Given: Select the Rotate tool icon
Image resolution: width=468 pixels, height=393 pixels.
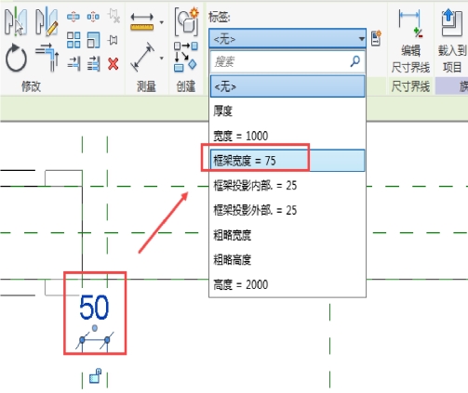Looking at the screenshot, I should coord(16,59).
